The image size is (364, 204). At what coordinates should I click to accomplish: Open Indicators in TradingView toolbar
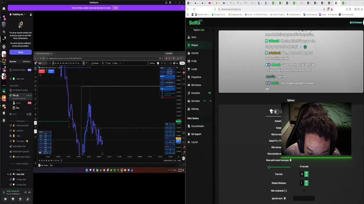coord(95,63)
